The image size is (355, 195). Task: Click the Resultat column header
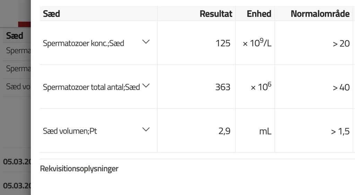(x=216, y=14)
